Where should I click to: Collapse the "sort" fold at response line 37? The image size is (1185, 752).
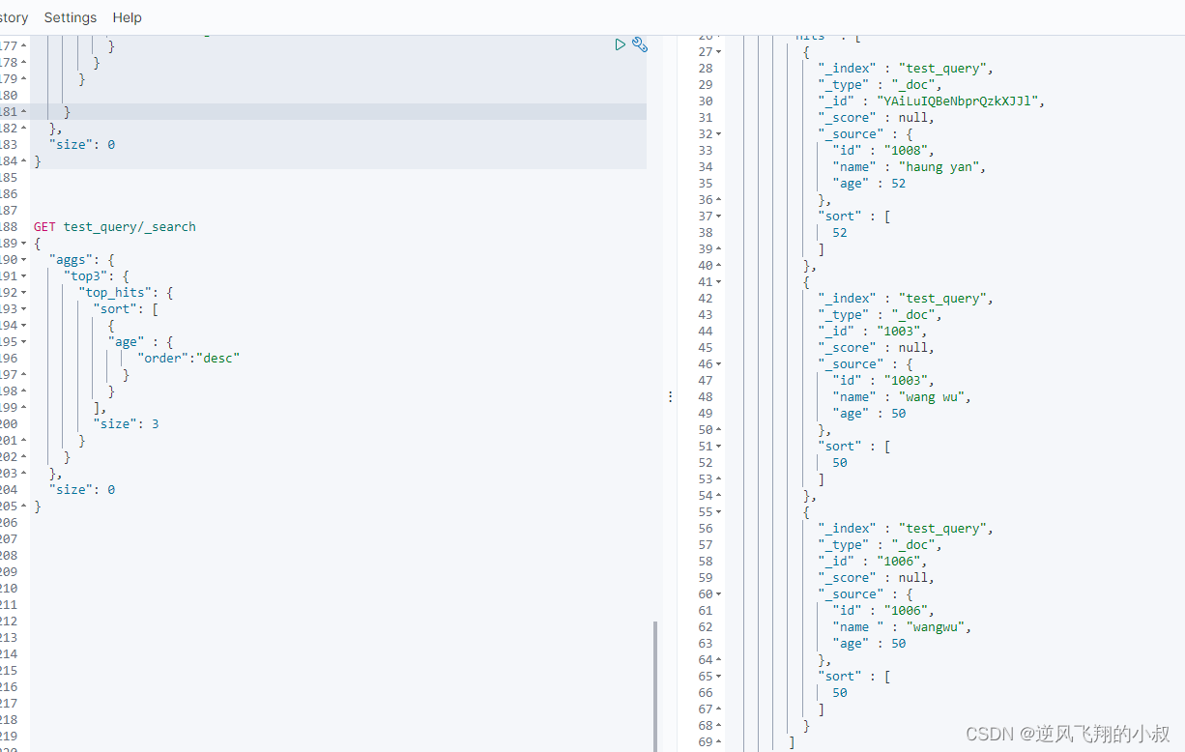click(x=718, y=217)
